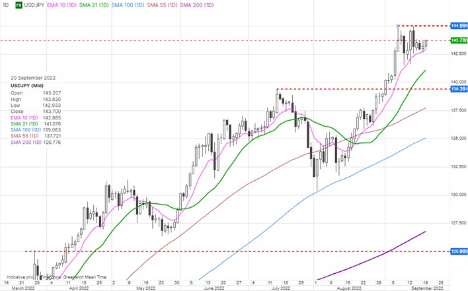Click SMA 100 value 135.063 in data panel
Screen dimensions: 468x291
52,130
